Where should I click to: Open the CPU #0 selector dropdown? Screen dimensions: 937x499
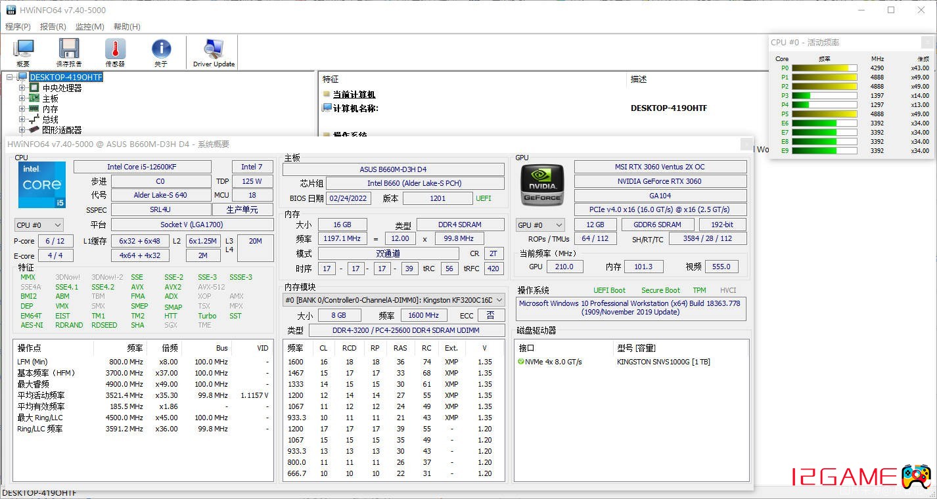(x=39, y=225)
